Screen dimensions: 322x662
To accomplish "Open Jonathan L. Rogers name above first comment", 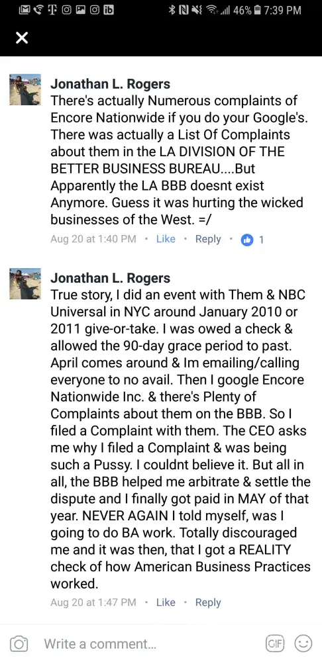I will [x=110, y=83].
